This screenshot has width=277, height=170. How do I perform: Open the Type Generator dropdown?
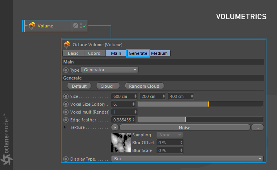109,70
